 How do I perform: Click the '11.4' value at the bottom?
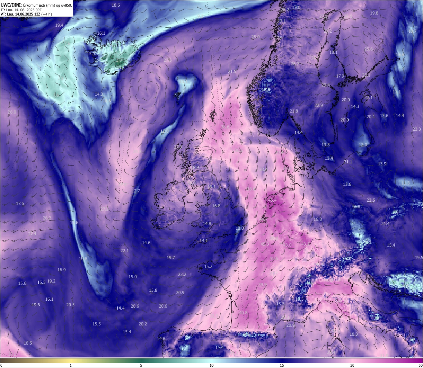click(x=219, y=348)
